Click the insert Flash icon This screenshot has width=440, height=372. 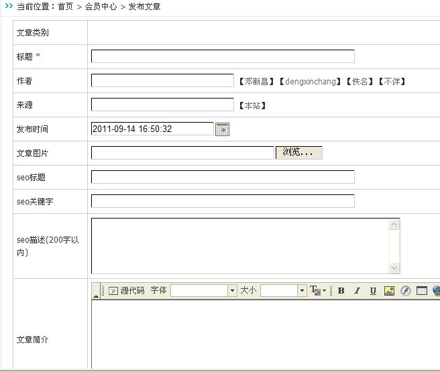point(406,291)
